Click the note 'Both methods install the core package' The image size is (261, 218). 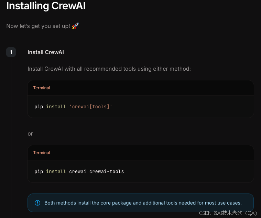click(x=143, y=203)
